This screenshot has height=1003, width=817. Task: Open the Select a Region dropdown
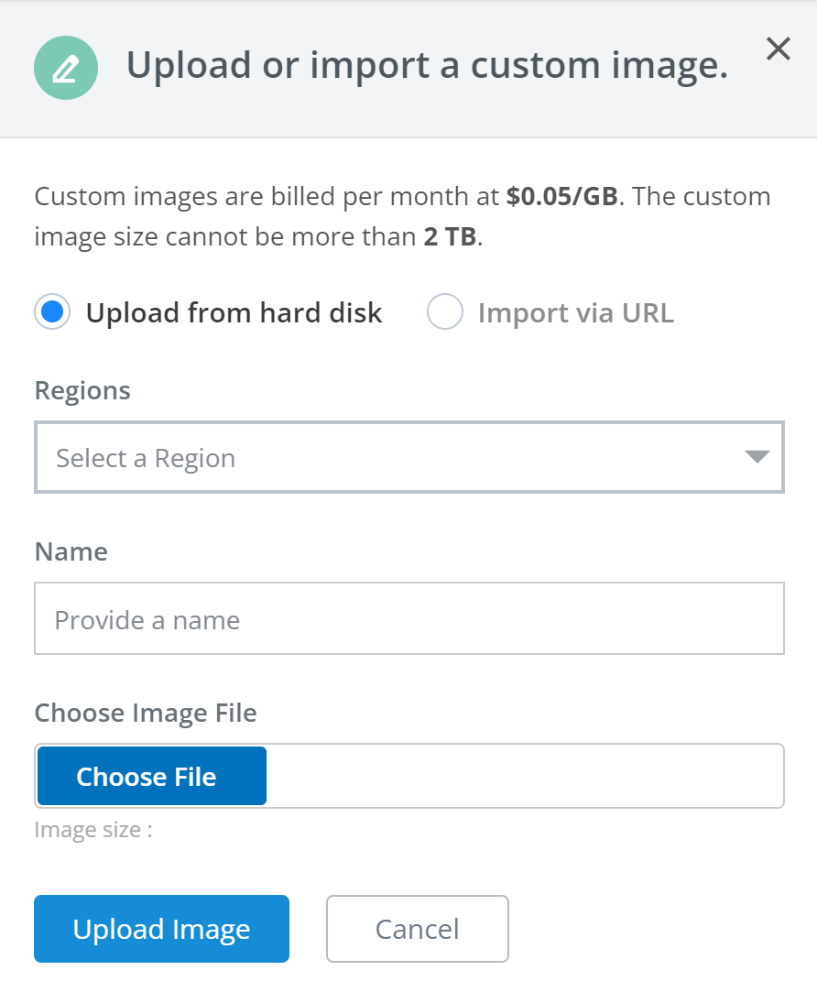pos(409,457)
